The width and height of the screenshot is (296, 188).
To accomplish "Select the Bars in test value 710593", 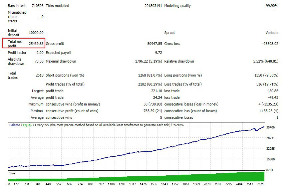I will pyautogui.click(x=38, y=6).
